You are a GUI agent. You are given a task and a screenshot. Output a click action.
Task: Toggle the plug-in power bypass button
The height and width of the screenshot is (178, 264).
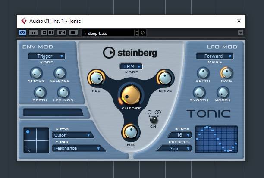pos(22,32)
